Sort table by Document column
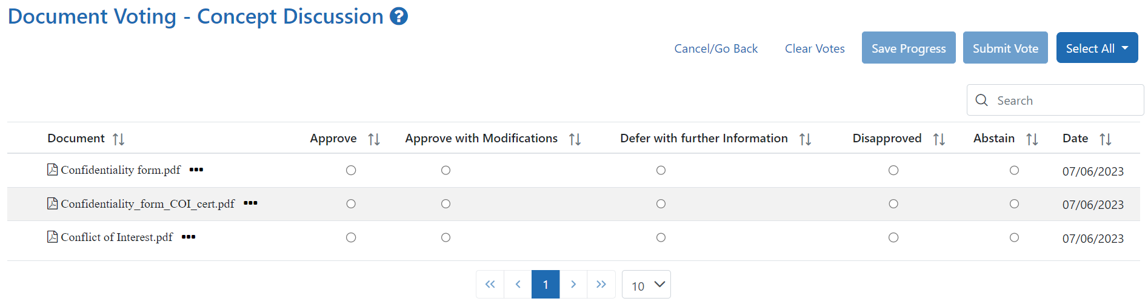 (x=118, y=139)
